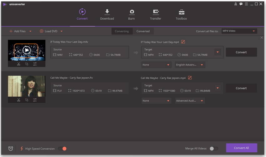The image size is (266, 157).
Task: Play the If Today Was Your Last Day preview
Action: 27,50
